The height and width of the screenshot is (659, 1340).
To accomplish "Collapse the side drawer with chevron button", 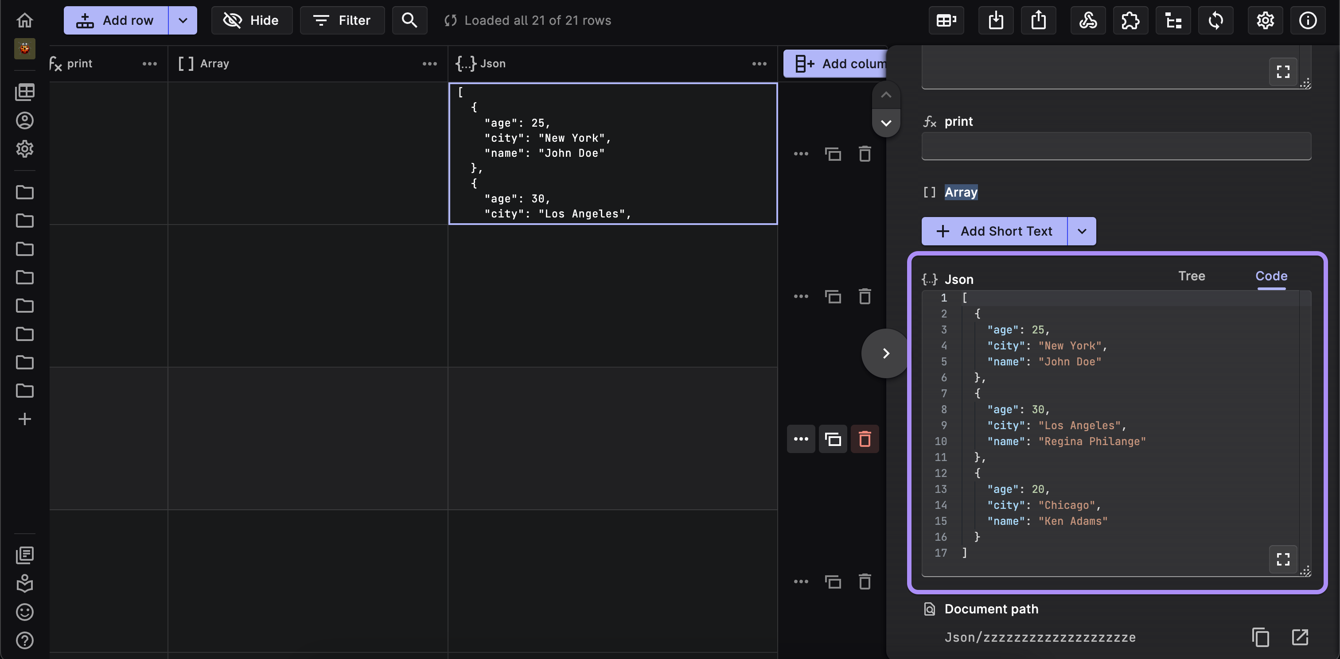I will tap(886, 353).
